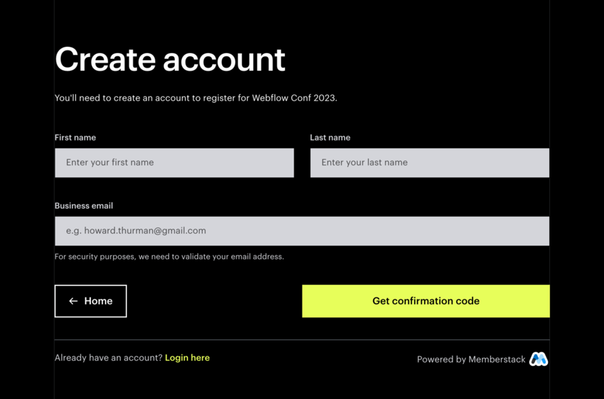Click the email validation security note
The height and width of the screenshot is (399, 604).
[x=169, y=257]
